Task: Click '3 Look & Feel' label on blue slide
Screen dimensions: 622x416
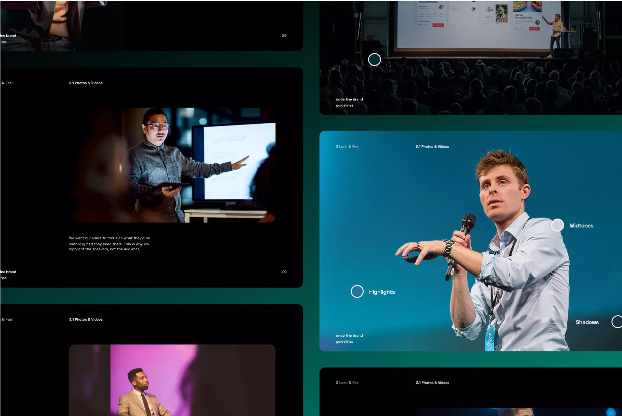Action: click(347, 147)
